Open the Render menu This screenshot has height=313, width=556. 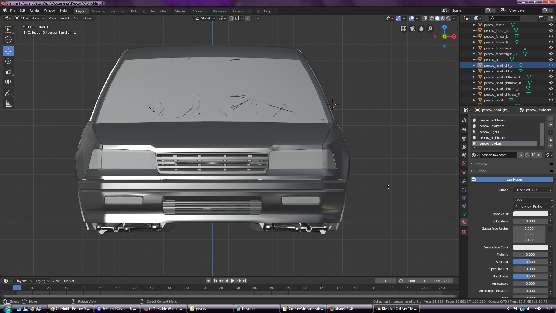click(x=34, y=10)
